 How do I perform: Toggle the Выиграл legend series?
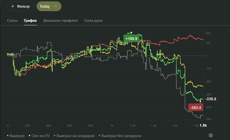[x=16, y=136]
